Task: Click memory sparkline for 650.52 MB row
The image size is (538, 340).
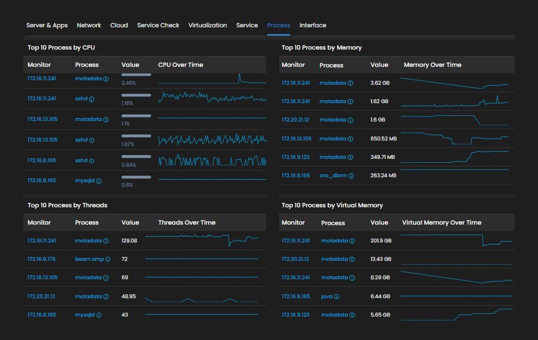Action: 455,138
